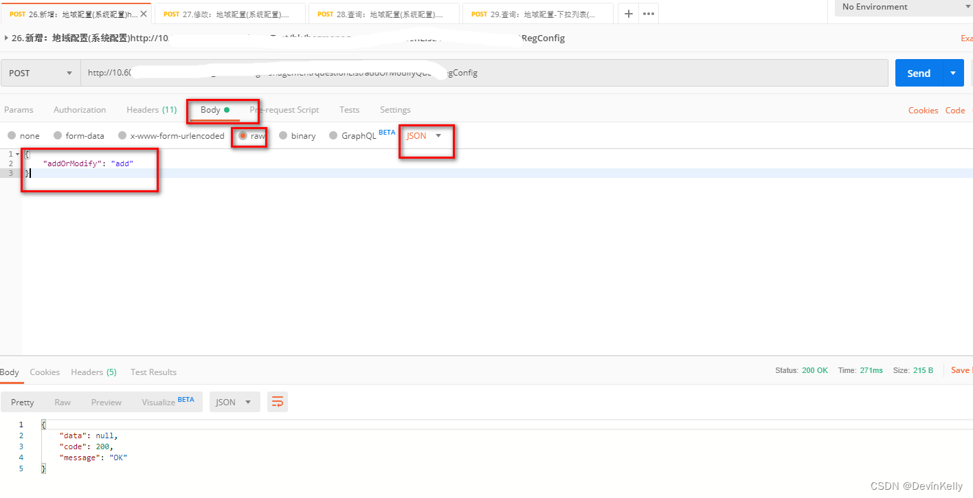Switch the response view to Raw
Screen dimensions: 973x498
(x=63, y=403)
